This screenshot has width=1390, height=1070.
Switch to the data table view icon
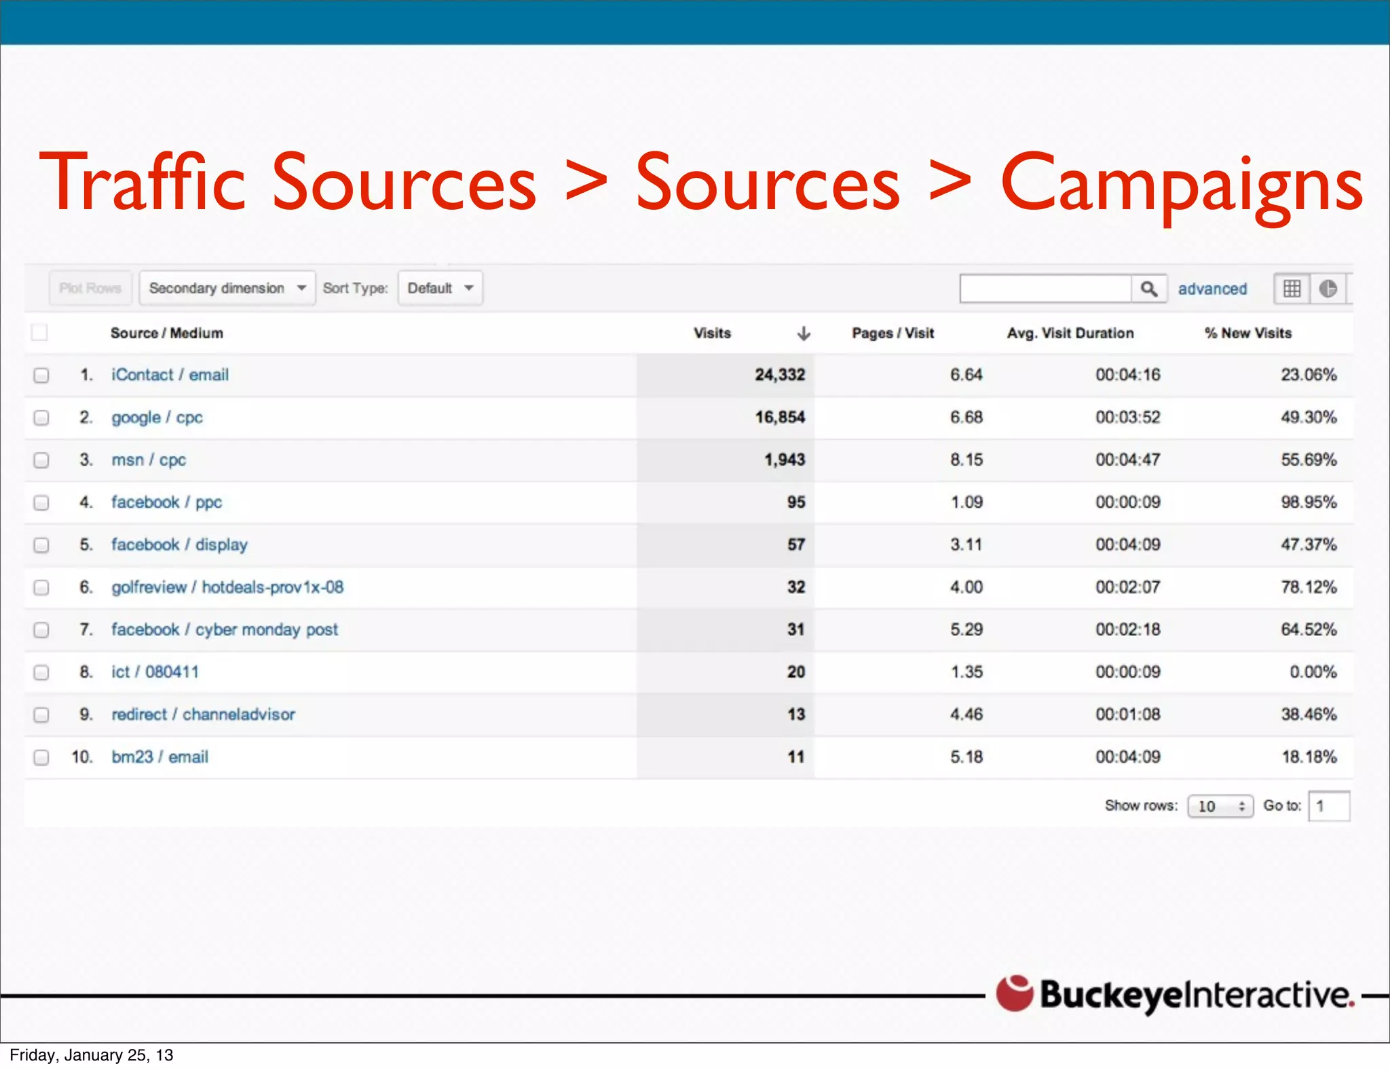(x=1292, y=289)
